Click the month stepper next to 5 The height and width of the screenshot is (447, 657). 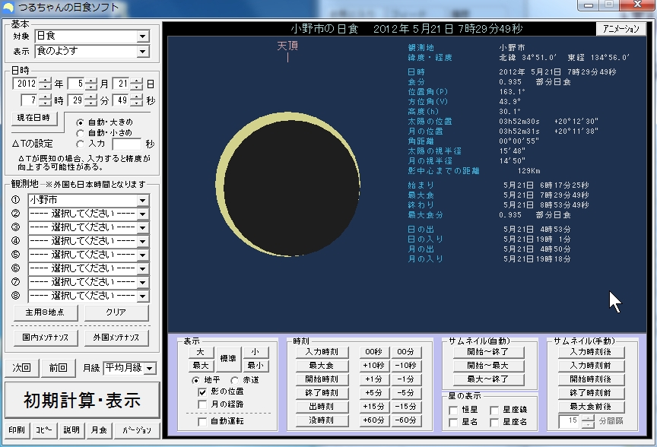91,84
